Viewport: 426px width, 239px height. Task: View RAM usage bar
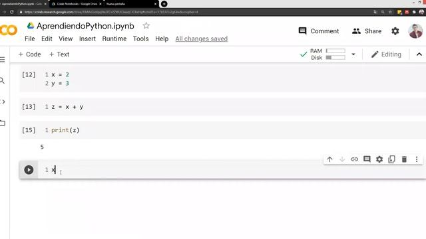[335, 51]
